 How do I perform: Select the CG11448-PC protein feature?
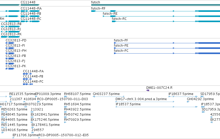[x=28, y=84]
